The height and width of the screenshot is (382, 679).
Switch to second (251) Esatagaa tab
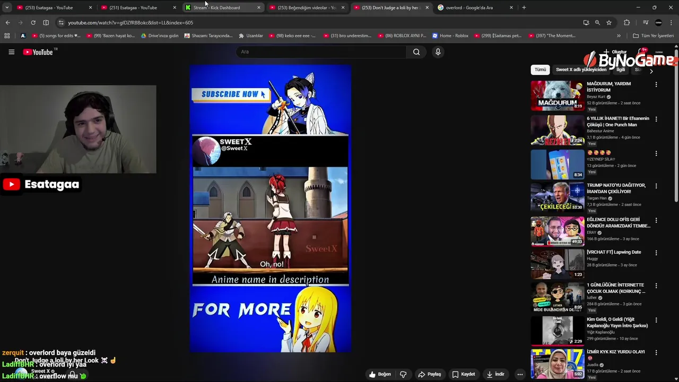pos(138,7)
